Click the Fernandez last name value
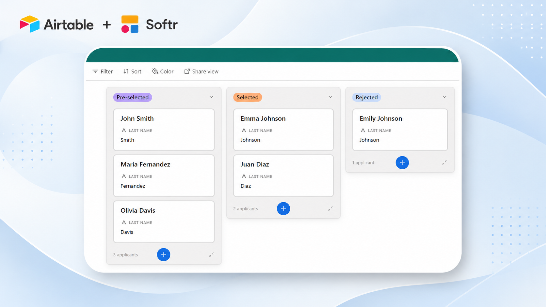 pos(133,186)
